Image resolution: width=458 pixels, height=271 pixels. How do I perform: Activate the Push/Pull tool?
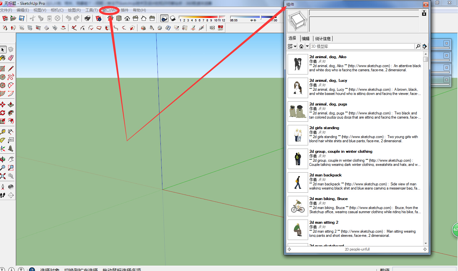[x=11, y=105]
